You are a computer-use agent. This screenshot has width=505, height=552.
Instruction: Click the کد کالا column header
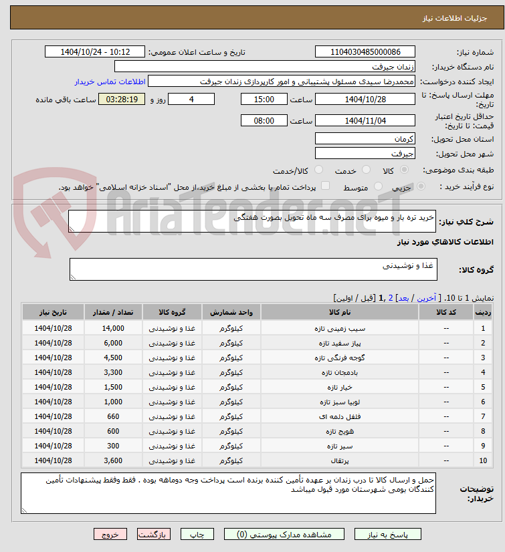[x=446, y=312]
